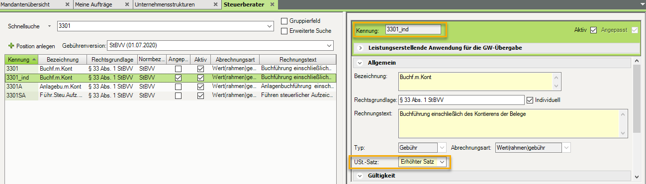Select the Steuerberater tab

tap(244, 4)
